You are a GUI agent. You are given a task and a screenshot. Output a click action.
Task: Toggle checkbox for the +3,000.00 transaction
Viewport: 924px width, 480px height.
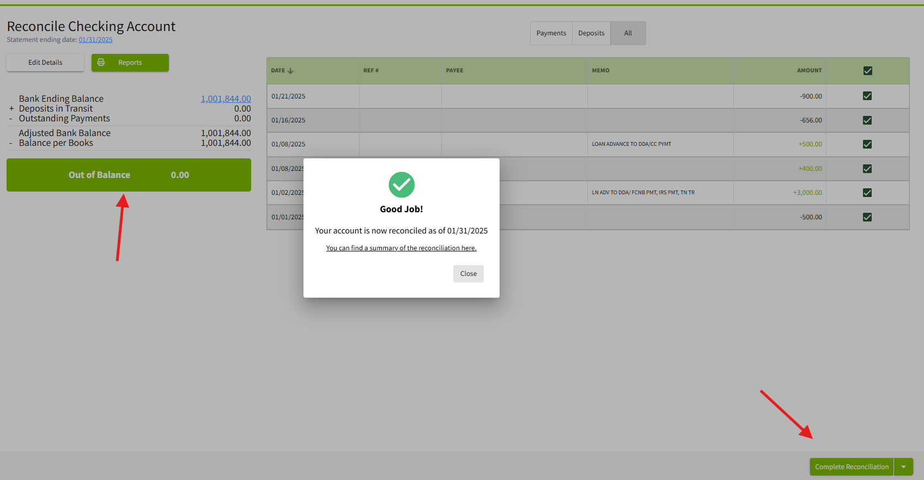pyautogui.click(x=867, y=193)
